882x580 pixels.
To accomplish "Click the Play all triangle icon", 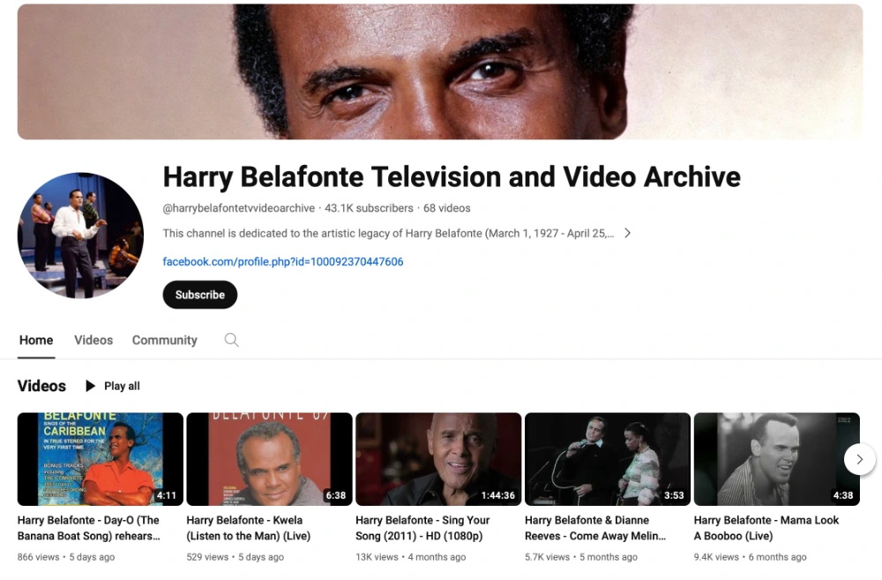I will (x=90, y=386).
